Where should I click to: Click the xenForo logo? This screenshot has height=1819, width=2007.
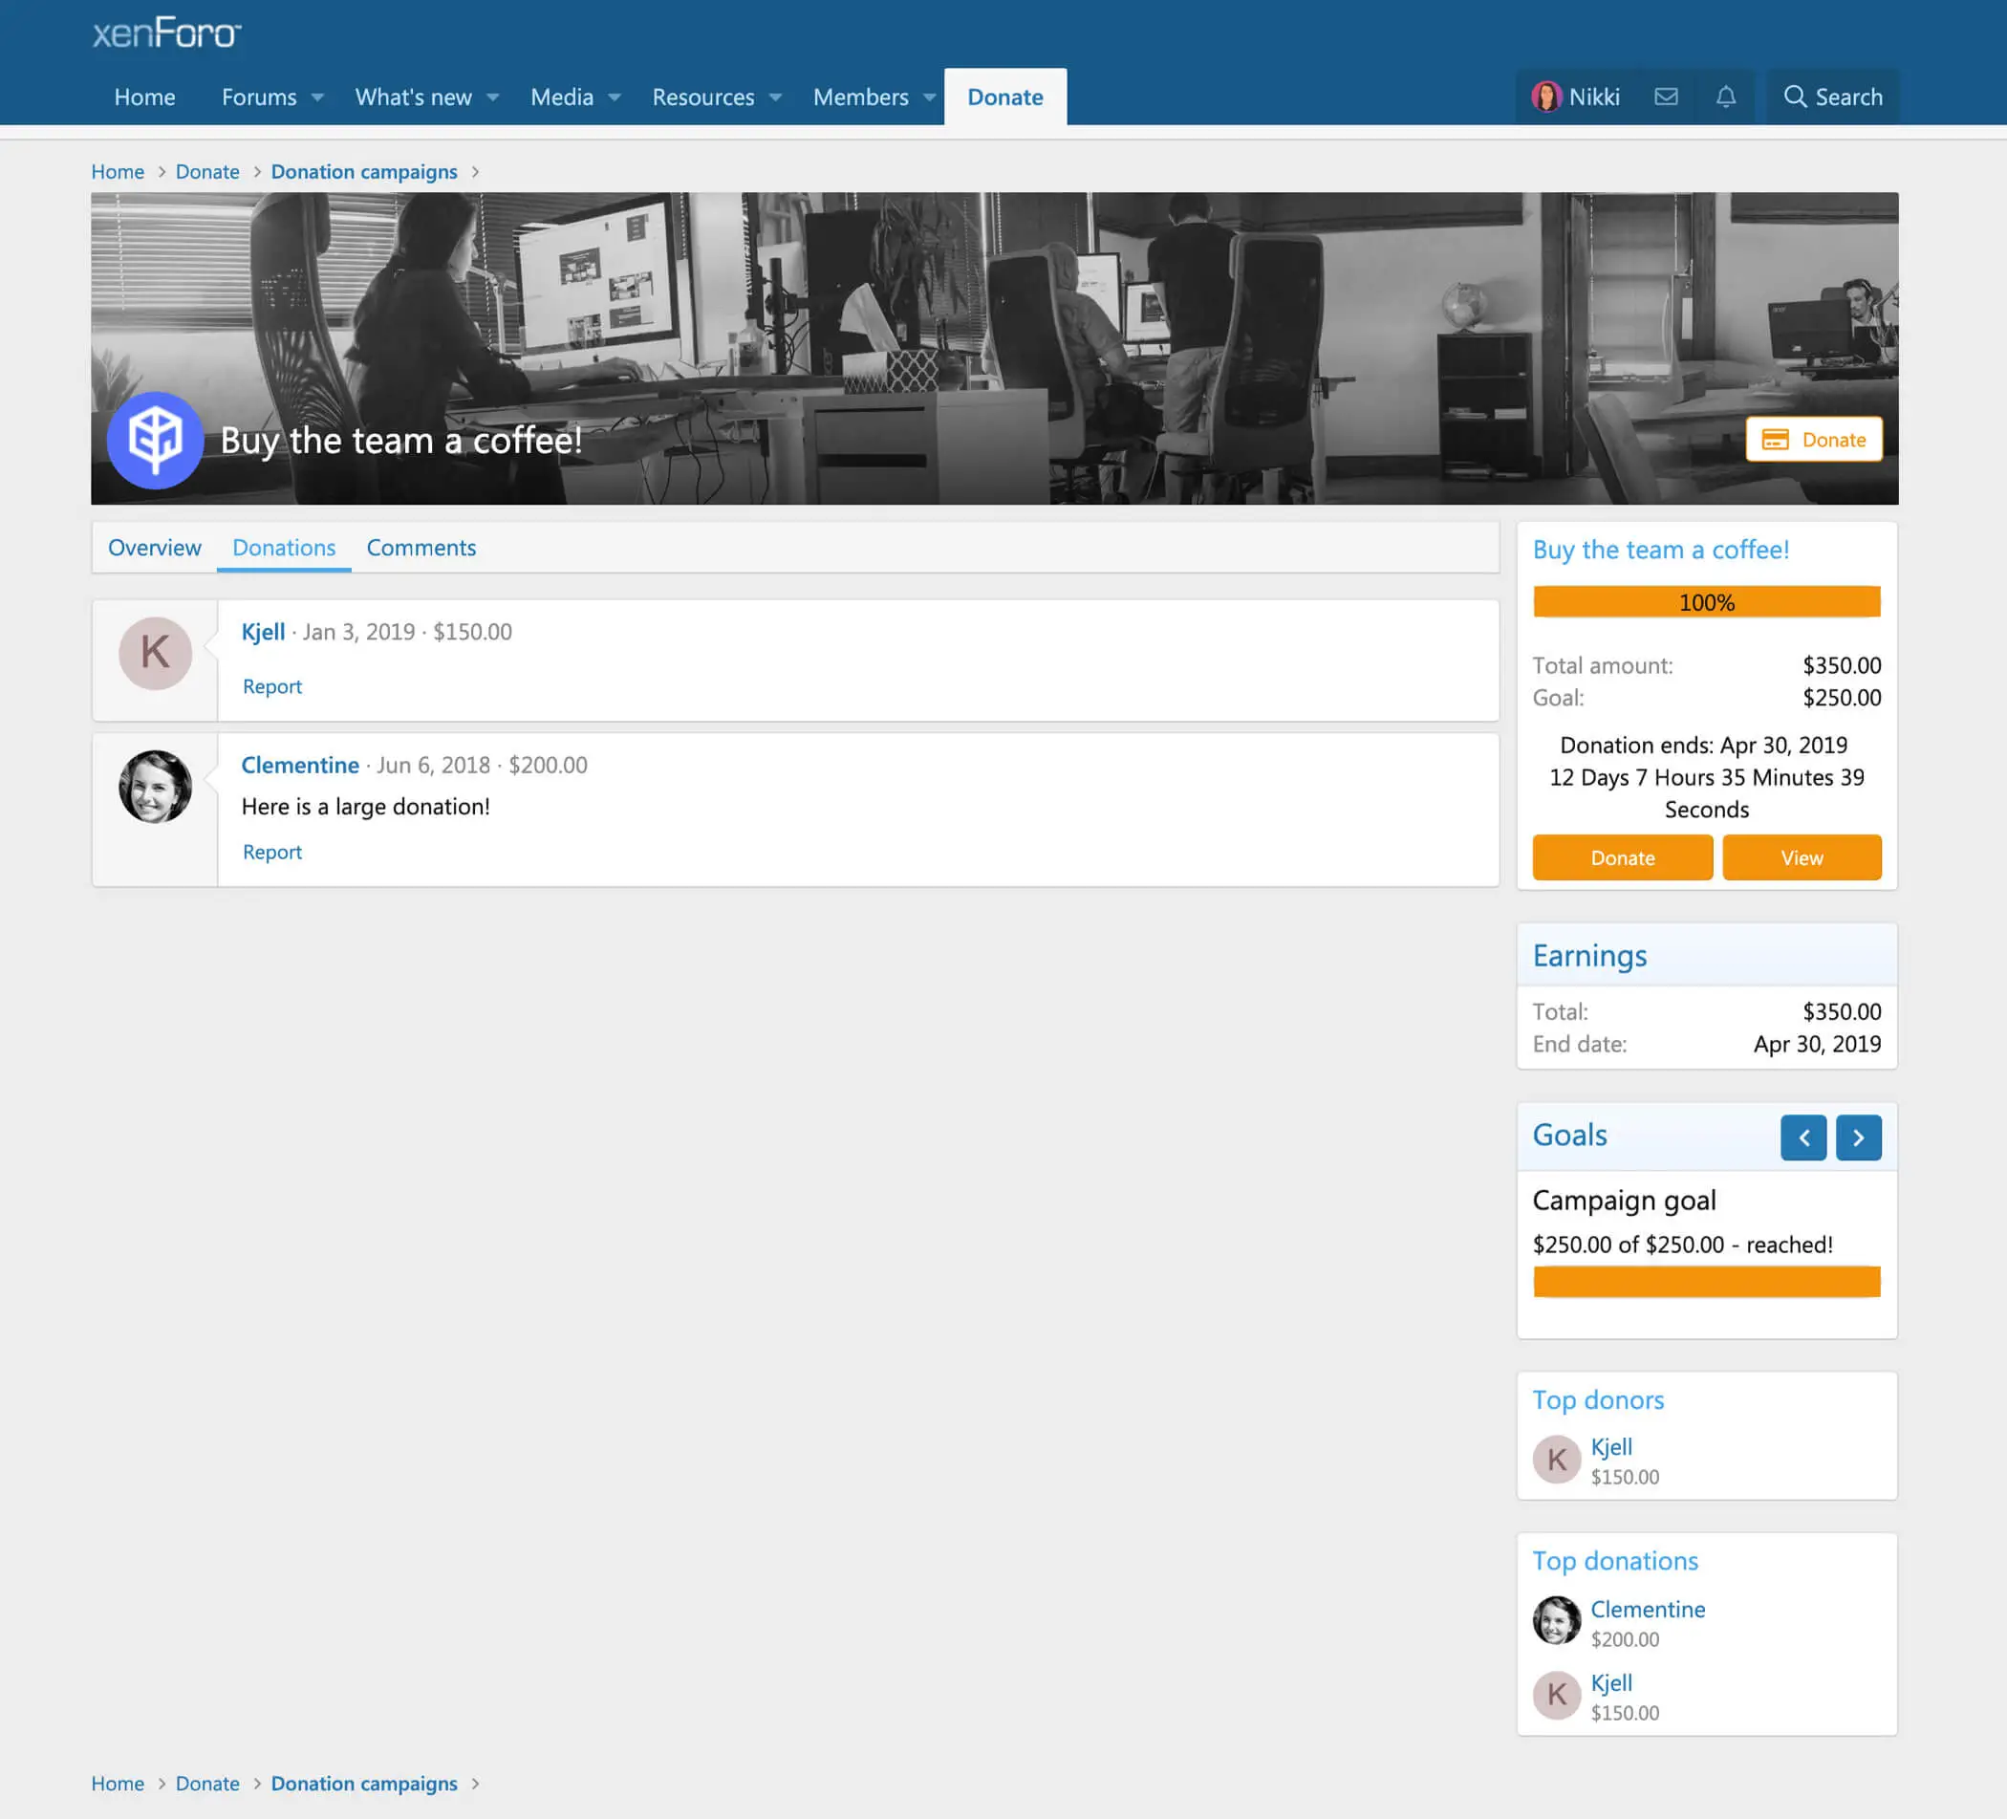tap(166, 33)
